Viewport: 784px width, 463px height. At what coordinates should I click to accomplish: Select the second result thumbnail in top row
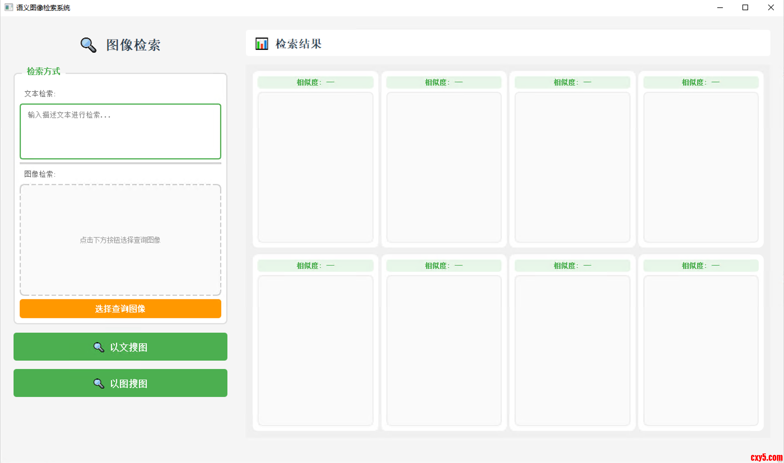[444, 167]
